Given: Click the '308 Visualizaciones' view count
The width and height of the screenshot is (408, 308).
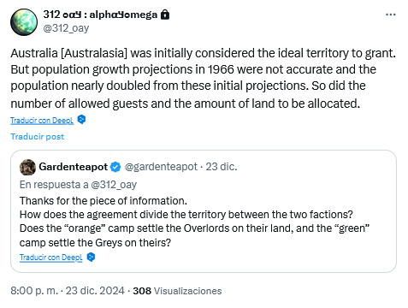Looking at the screenshot, I should pos(177,291).
